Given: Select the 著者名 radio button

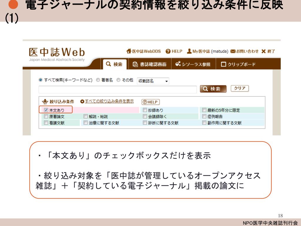Looking at the screenshot, I should point(98,80).
